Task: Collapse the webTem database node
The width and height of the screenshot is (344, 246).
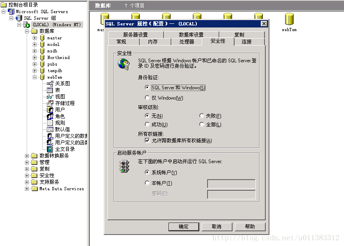Action: (35, 77)
